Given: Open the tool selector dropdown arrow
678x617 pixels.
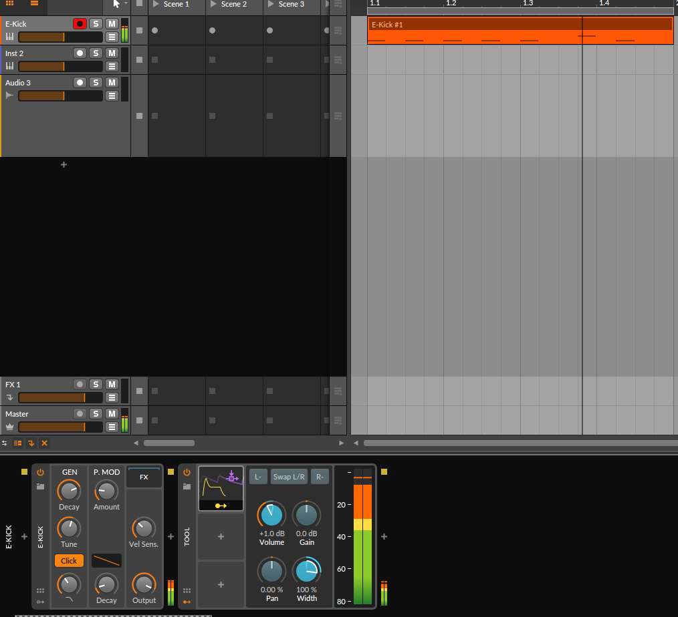Looking at the screenshot, I should click(x=126, y=3).
